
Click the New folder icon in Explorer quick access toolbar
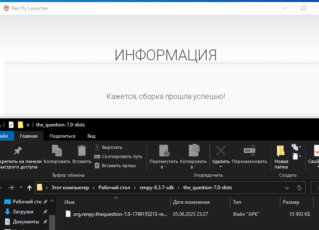(x=20, y=125)
